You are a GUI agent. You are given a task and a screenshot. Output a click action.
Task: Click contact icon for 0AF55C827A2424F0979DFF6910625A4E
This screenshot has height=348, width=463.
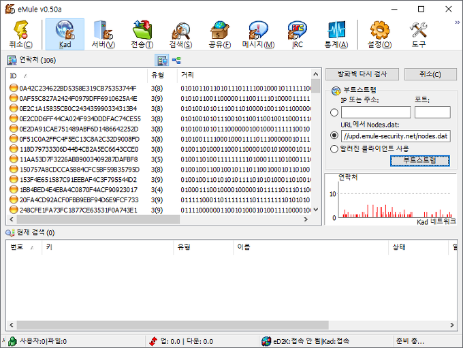(x=14, y=98)
